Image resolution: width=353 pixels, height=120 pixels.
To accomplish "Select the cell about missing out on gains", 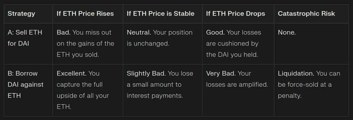I will pyautogui.click(x=88, y=44).
